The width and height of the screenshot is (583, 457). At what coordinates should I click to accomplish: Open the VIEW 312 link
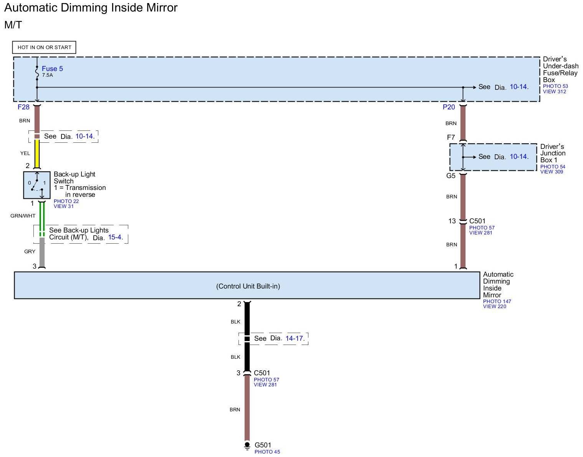pos(554,91)
